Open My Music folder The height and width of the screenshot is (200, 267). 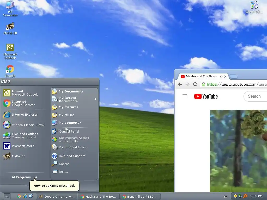(x=74, y=115)
